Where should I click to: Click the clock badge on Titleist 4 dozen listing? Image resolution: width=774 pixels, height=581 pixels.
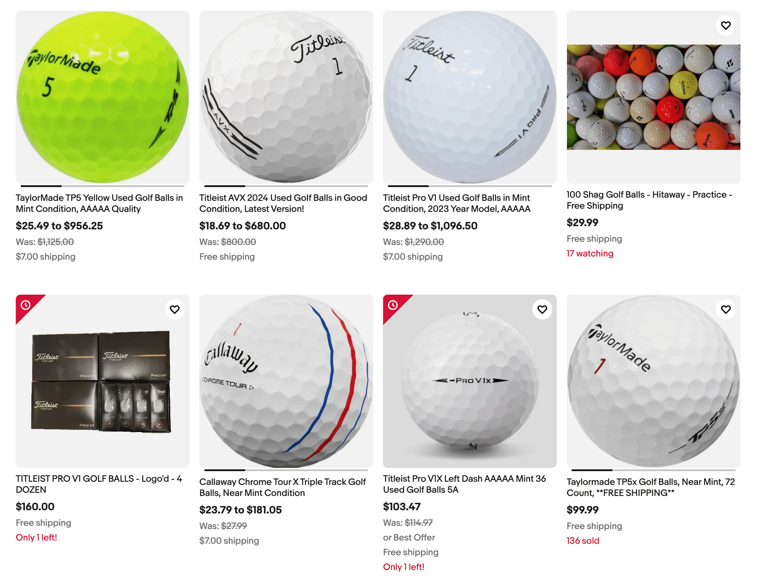(x=25, y=305)
